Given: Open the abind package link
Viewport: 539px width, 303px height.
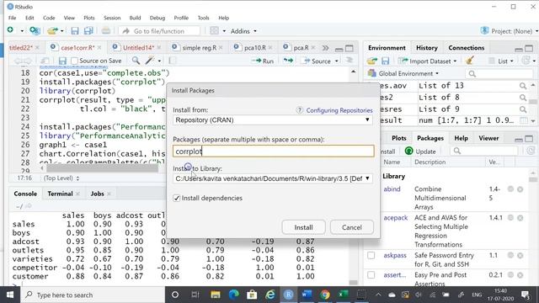Looking at the screenshot, I should [392, 189].
